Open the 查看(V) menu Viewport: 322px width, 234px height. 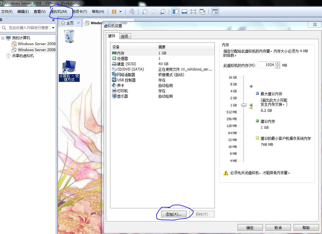tap(39, 12)
